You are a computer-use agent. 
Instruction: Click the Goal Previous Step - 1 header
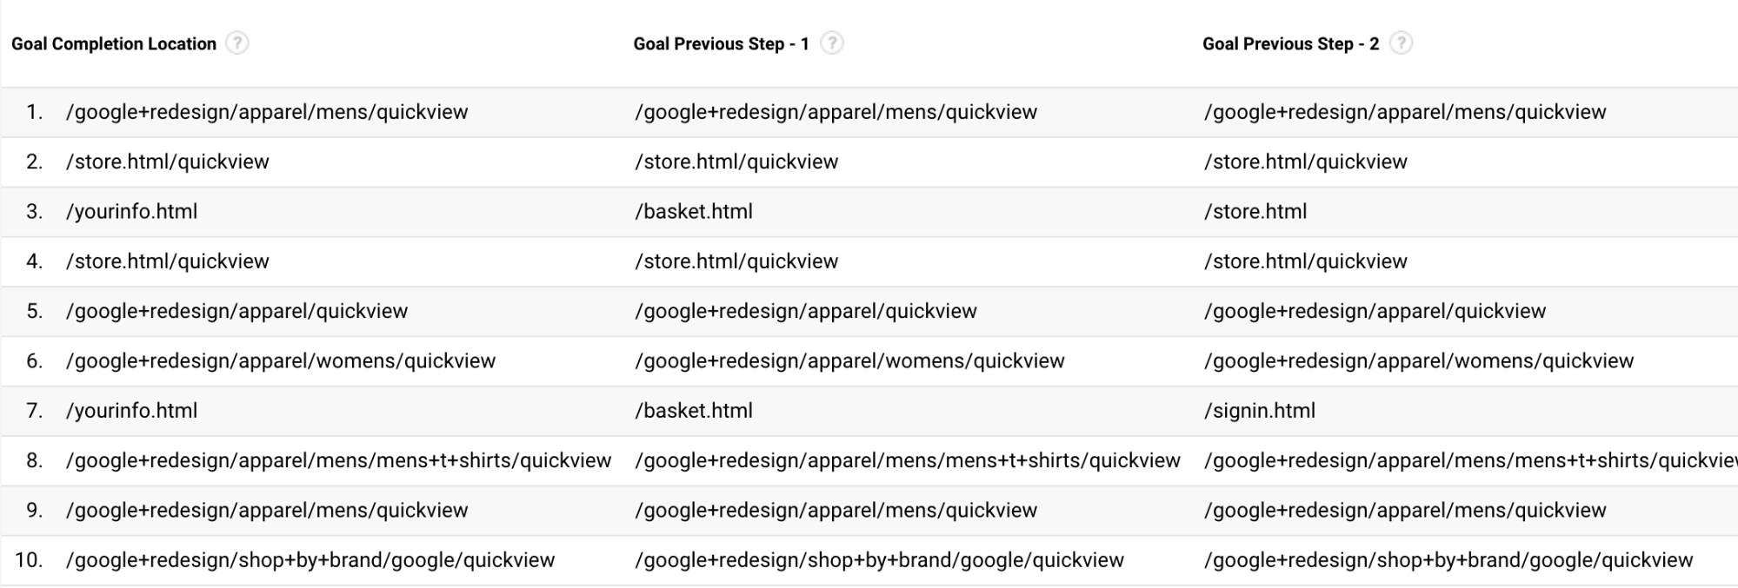pyautogui.click(x=721, y=44)
